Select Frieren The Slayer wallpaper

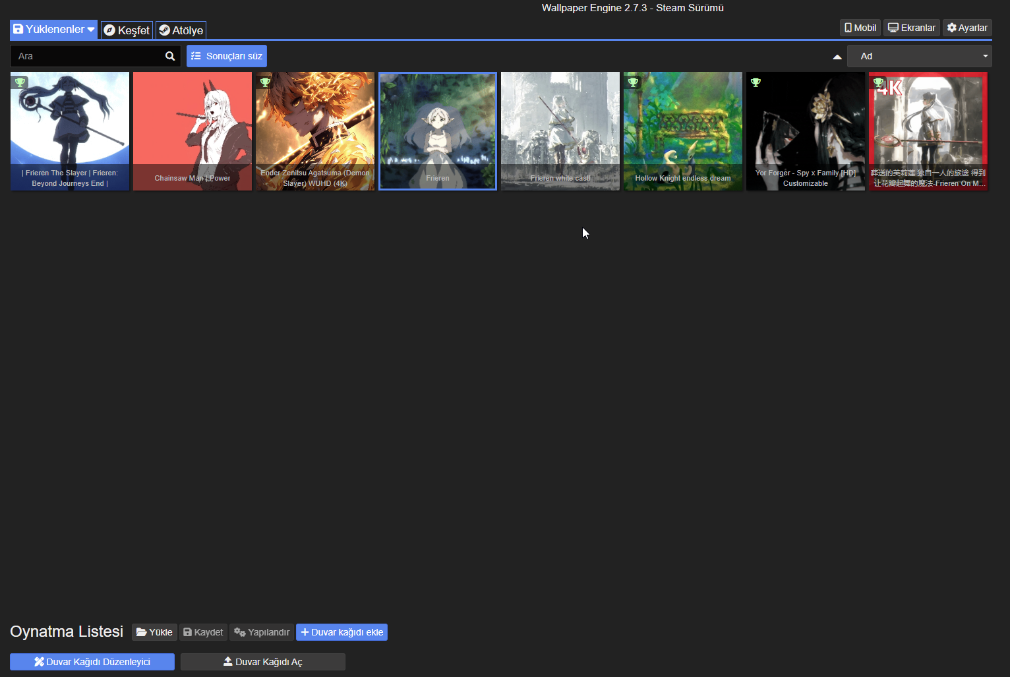70,131
